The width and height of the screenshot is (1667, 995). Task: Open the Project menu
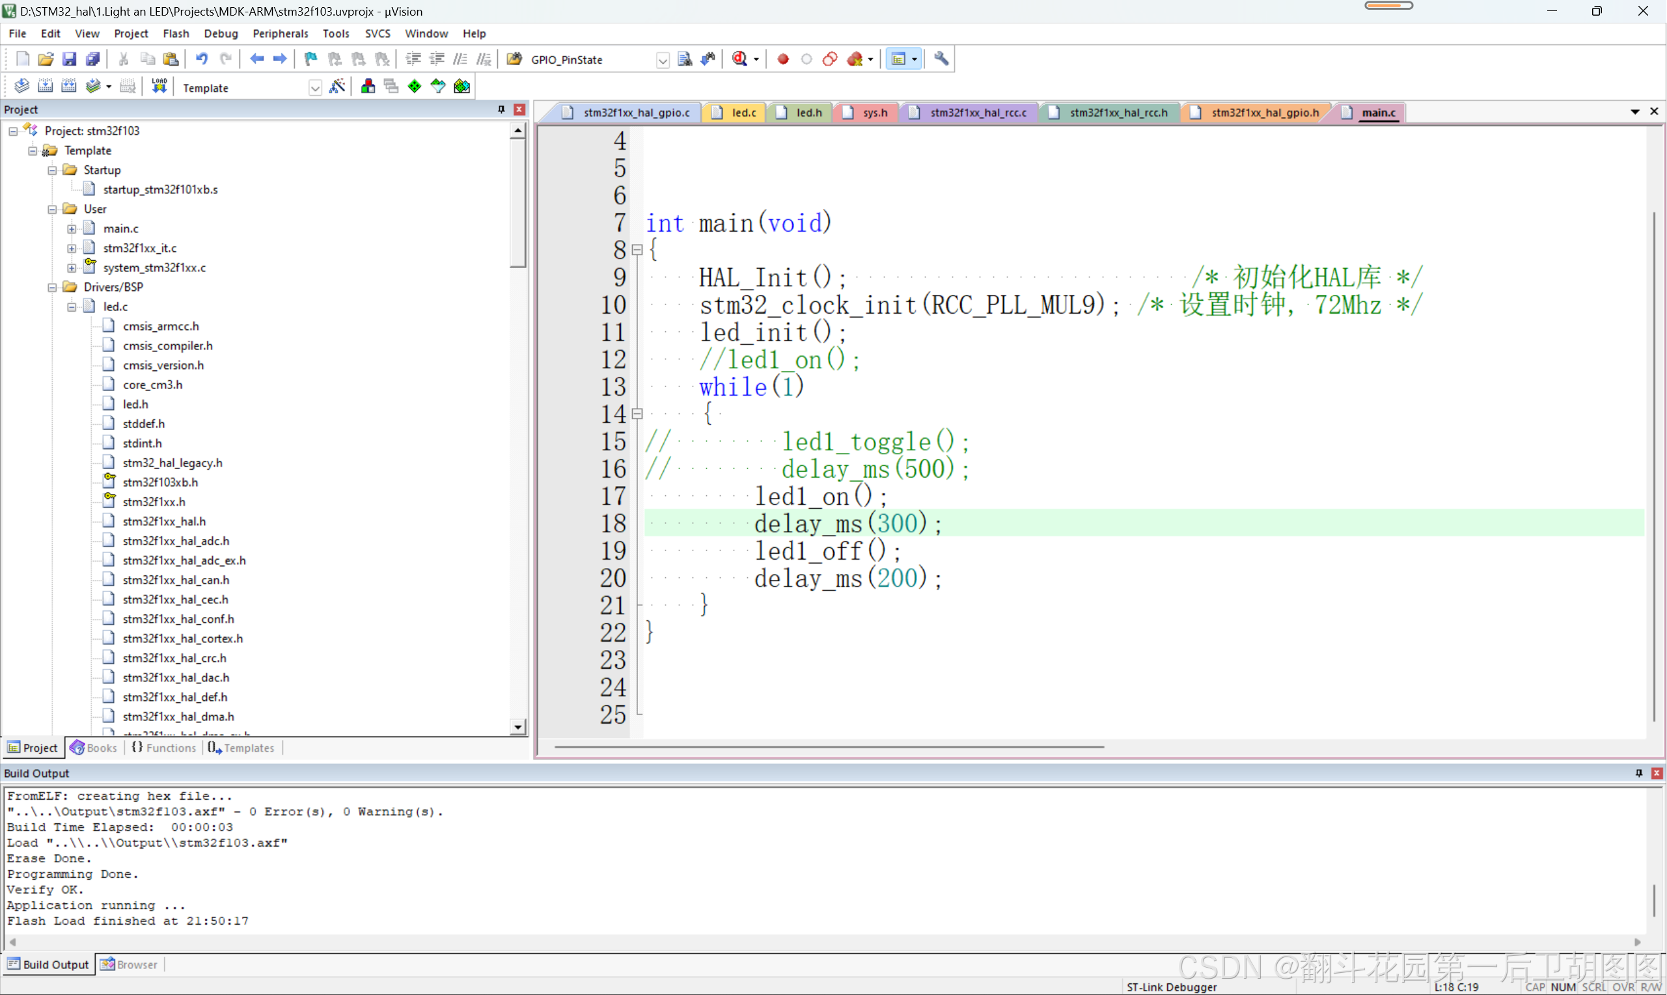[x=131, y=34]
